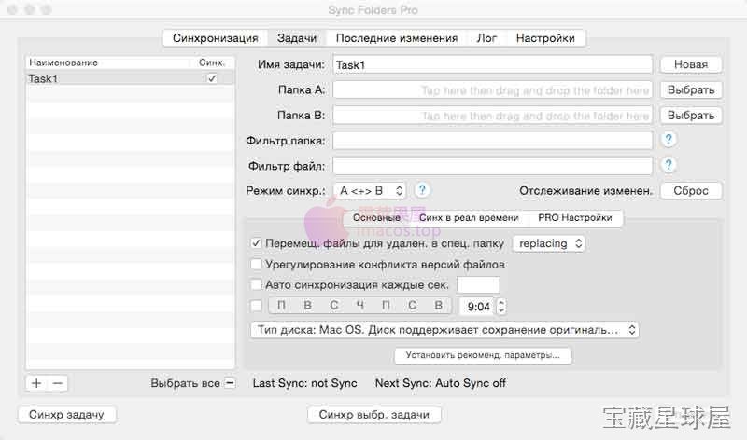Open Последние изменения tab
This screenshot has width=747, height=440.
pyautogui.click(x=397, y=38)
